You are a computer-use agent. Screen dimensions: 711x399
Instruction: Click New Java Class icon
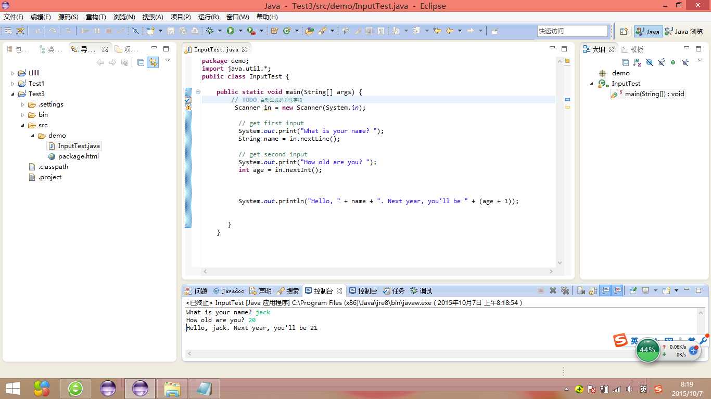point(286,31)
